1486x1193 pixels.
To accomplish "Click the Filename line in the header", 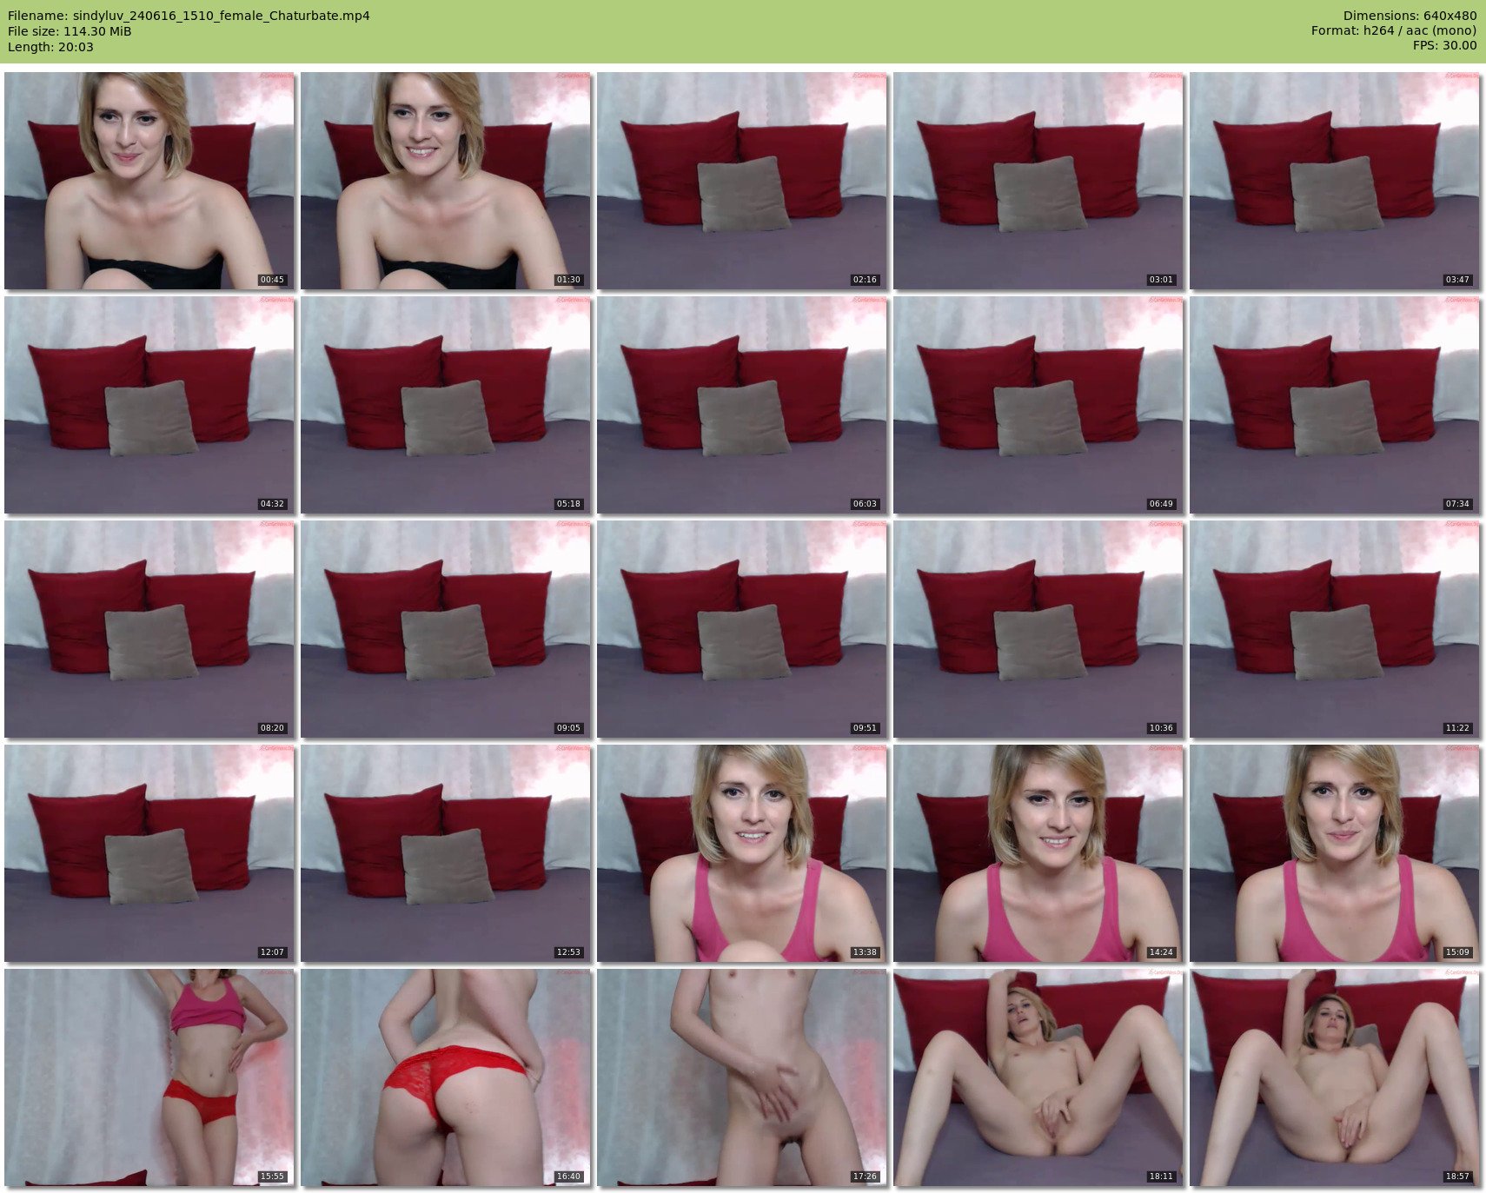I will pyautogui.click(x=189, y=16).
